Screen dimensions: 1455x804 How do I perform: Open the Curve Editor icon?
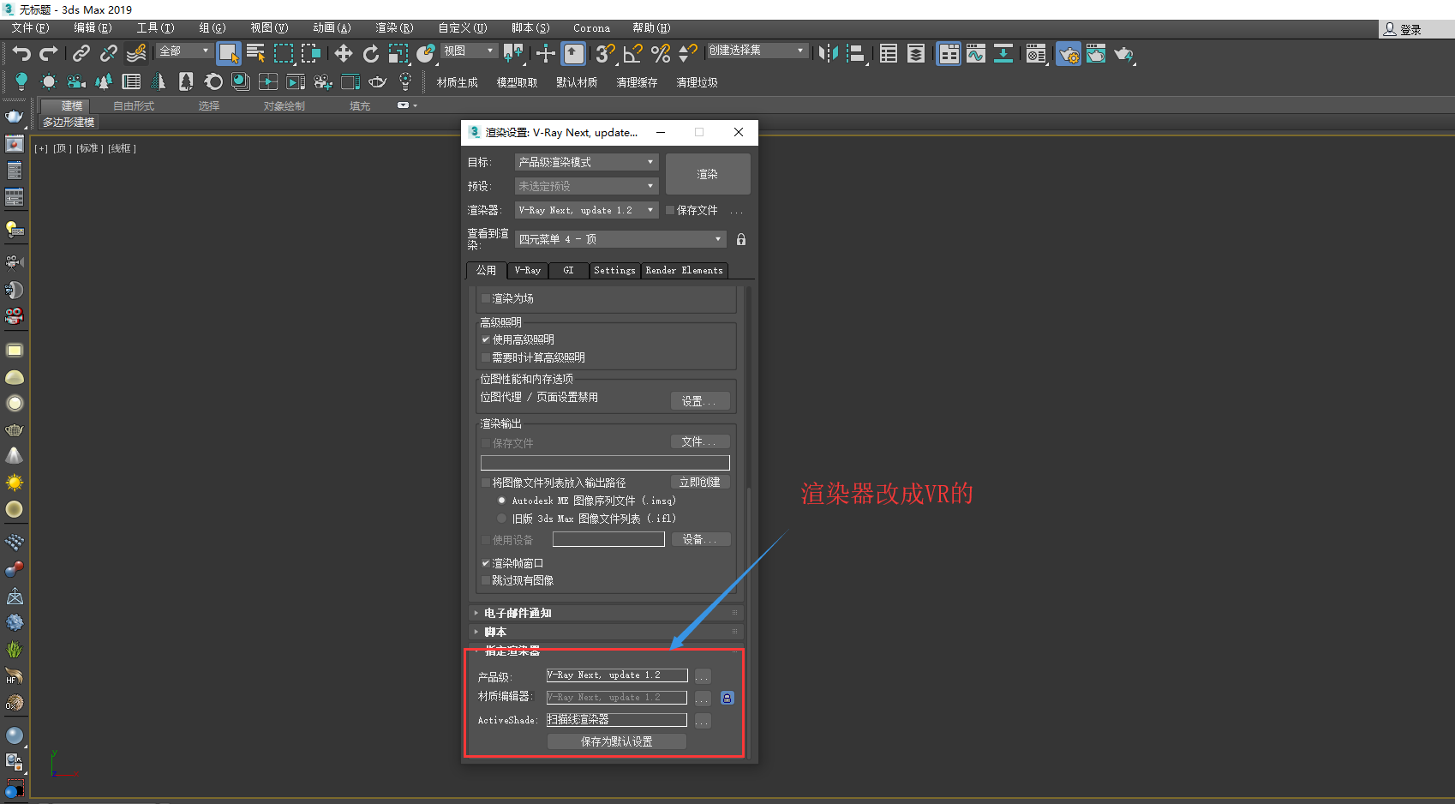[x=976, y=54]
